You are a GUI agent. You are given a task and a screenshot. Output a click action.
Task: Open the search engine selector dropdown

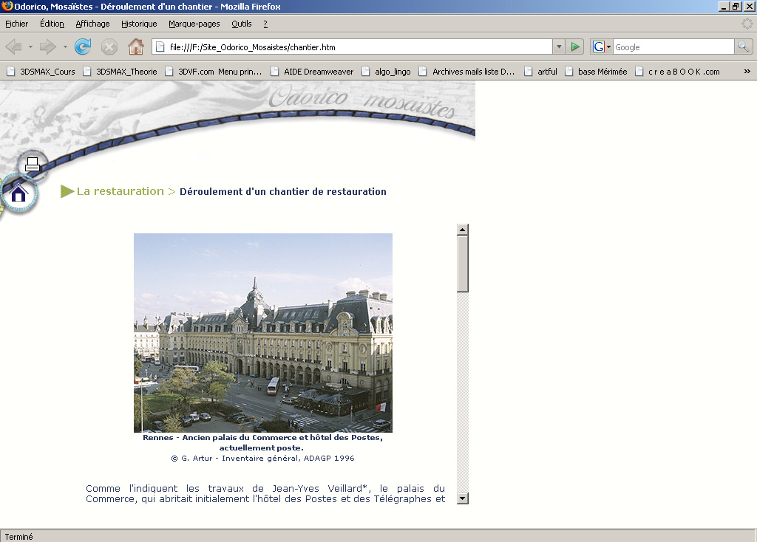(x=609, y=47)
